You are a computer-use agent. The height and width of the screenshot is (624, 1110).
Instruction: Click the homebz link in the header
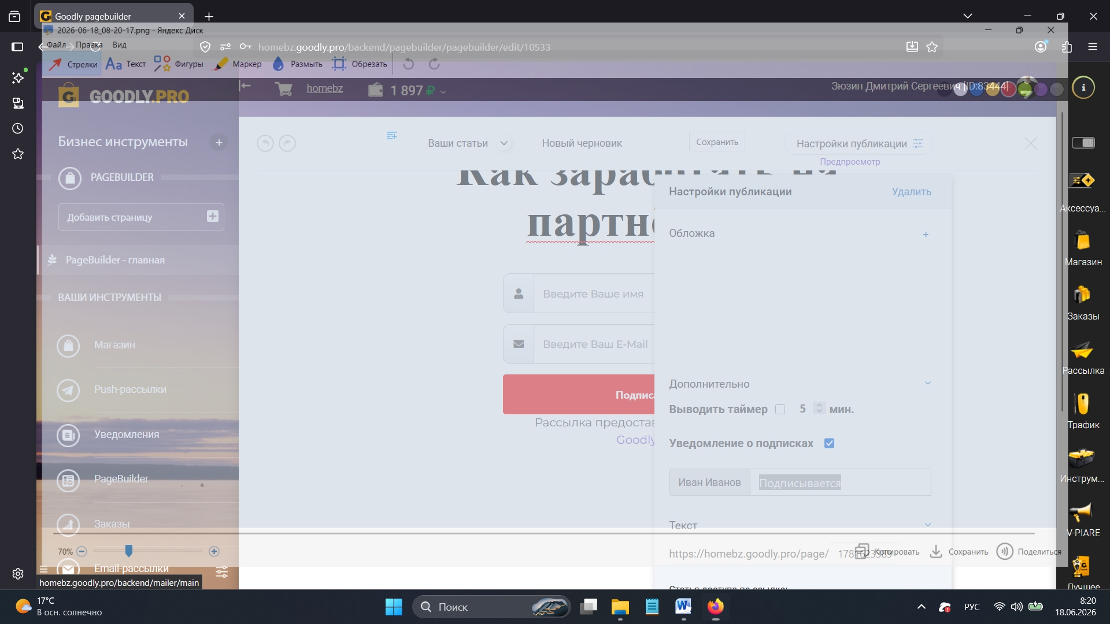(324, 88)
